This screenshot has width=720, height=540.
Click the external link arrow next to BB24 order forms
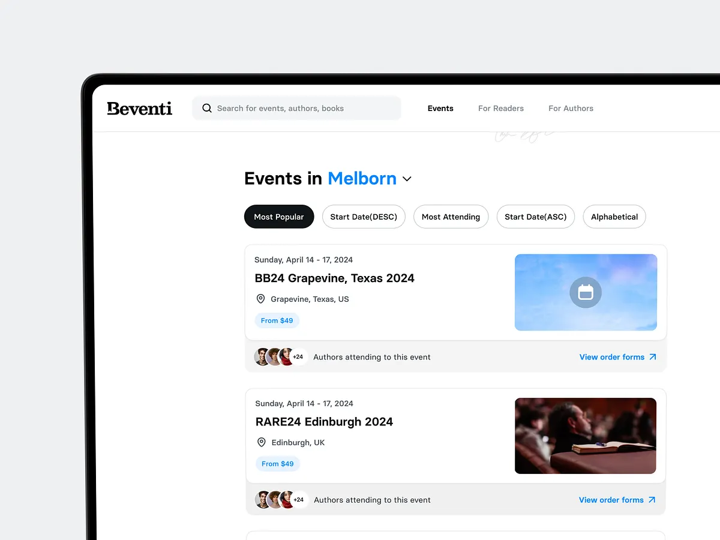coord(653,356)
